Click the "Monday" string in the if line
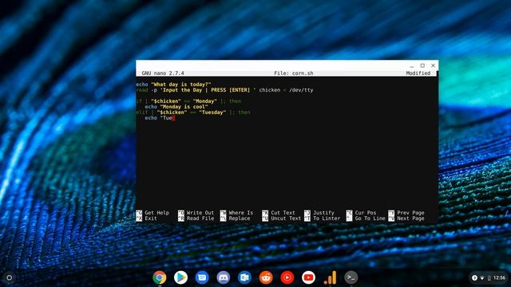This screenshot has height=287, width=511. tap(205, 101)
